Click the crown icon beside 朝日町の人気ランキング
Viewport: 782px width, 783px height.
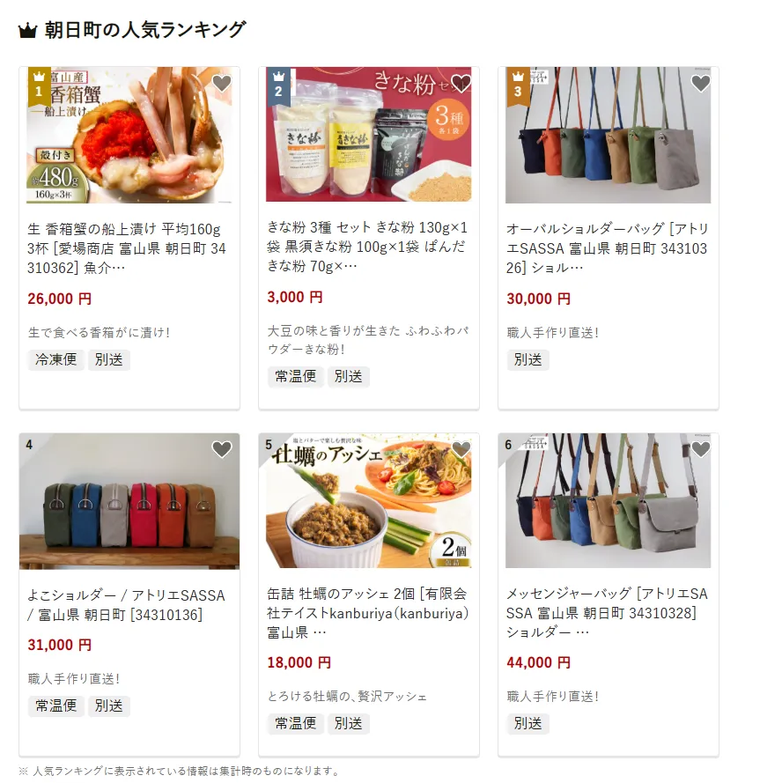28,31
